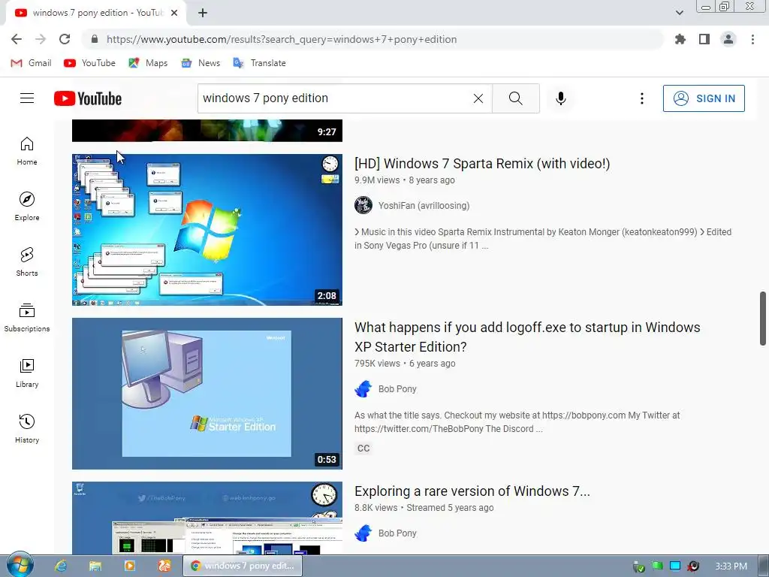This screenshot has width=769, height=577.
Task: Clear the search box with the X
Action: tap(478, 98)
